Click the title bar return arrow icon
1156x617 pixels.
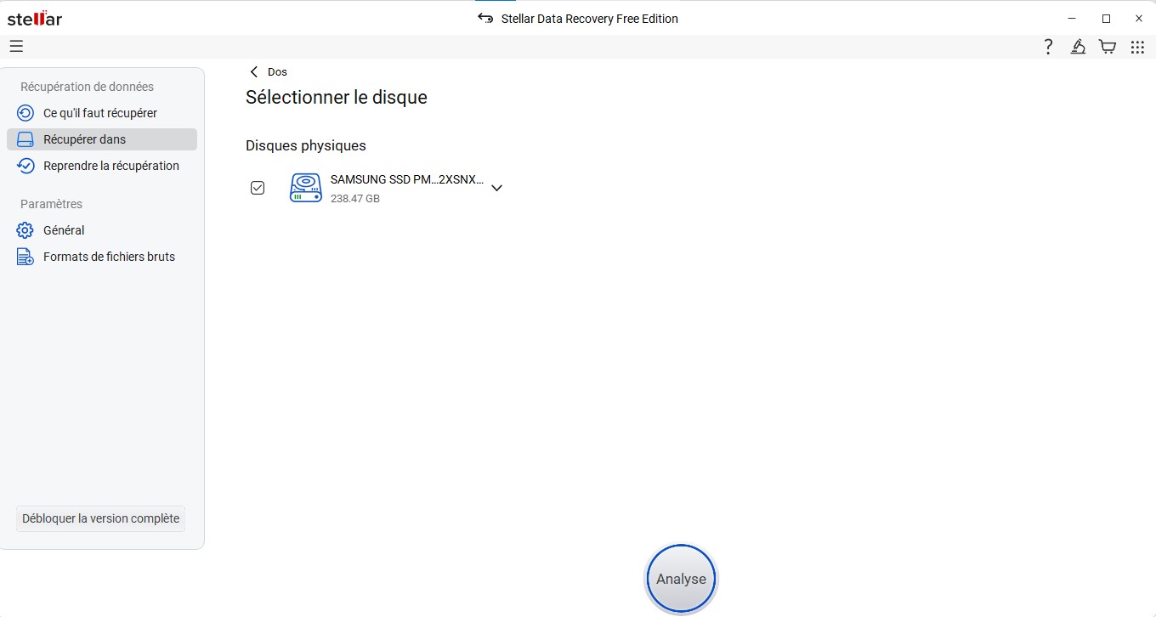485,19
